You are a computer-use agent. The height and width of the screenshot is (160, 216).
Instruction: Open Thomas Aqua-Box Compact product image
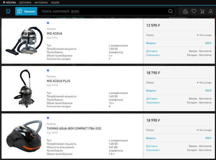click(x=24, y=136)
